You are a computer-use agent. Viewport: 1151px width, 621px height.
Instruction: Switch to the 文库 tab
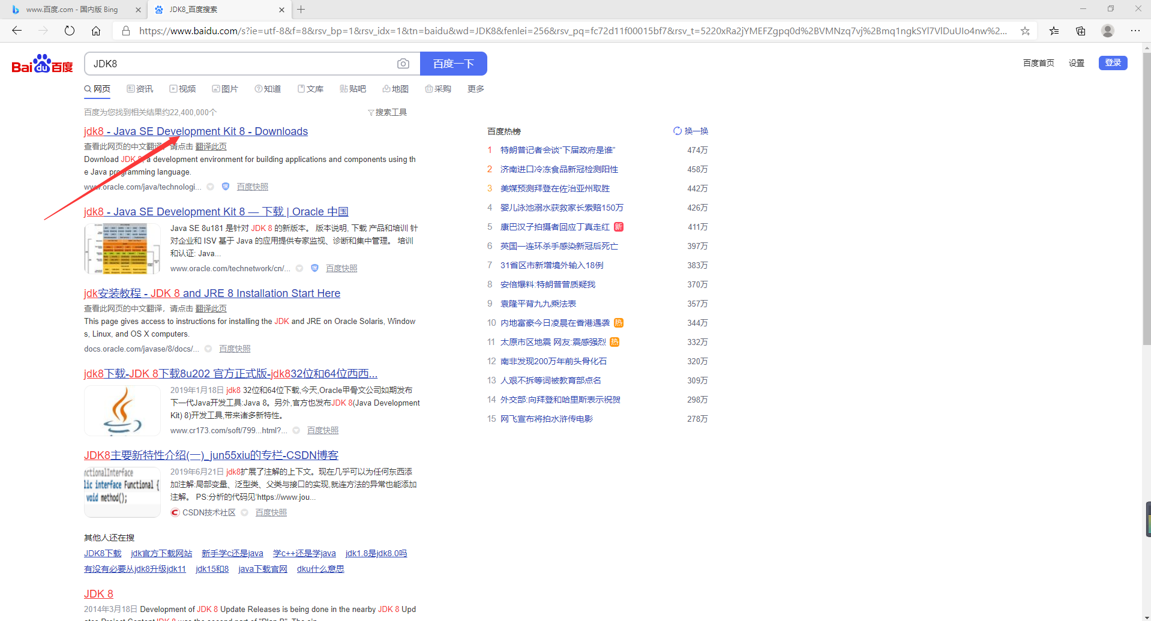[310, 89]
